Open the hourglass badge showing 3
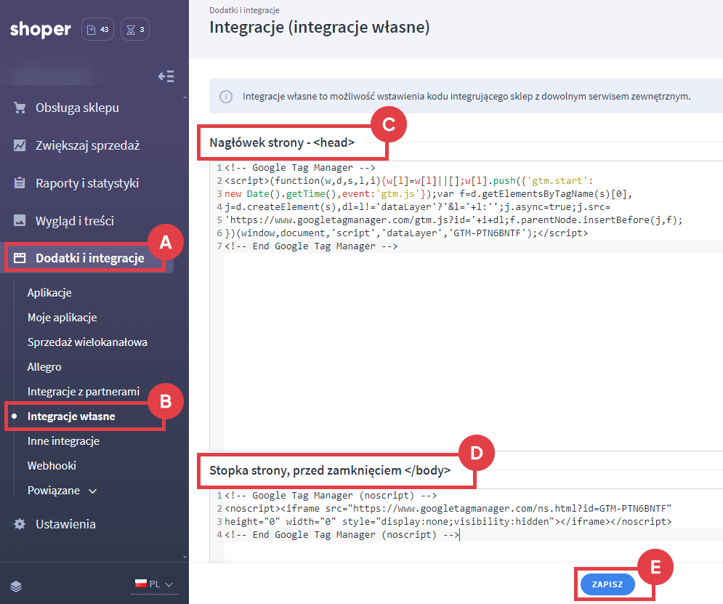 135,30
